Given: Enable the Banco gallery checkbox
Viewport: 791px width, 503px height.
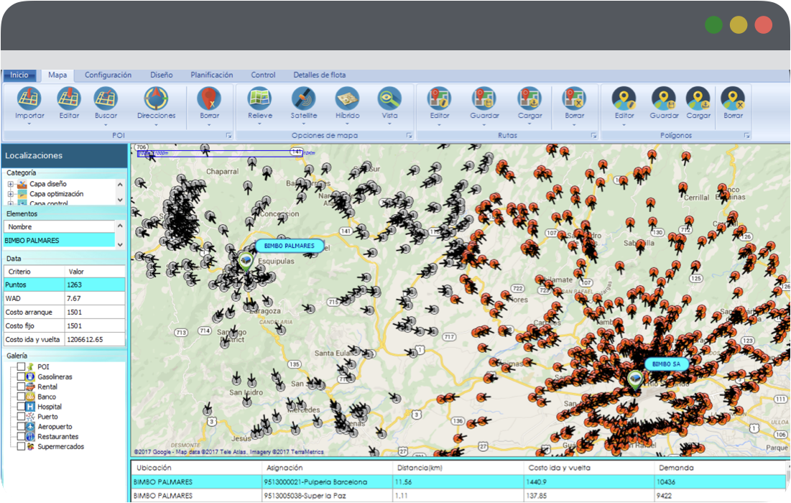Looking at the screenshot, I should (x=21, y=397).
